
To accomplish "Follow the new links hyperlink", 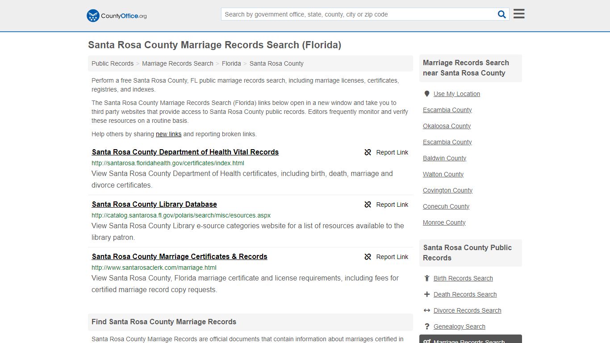I will coord(168,134).
